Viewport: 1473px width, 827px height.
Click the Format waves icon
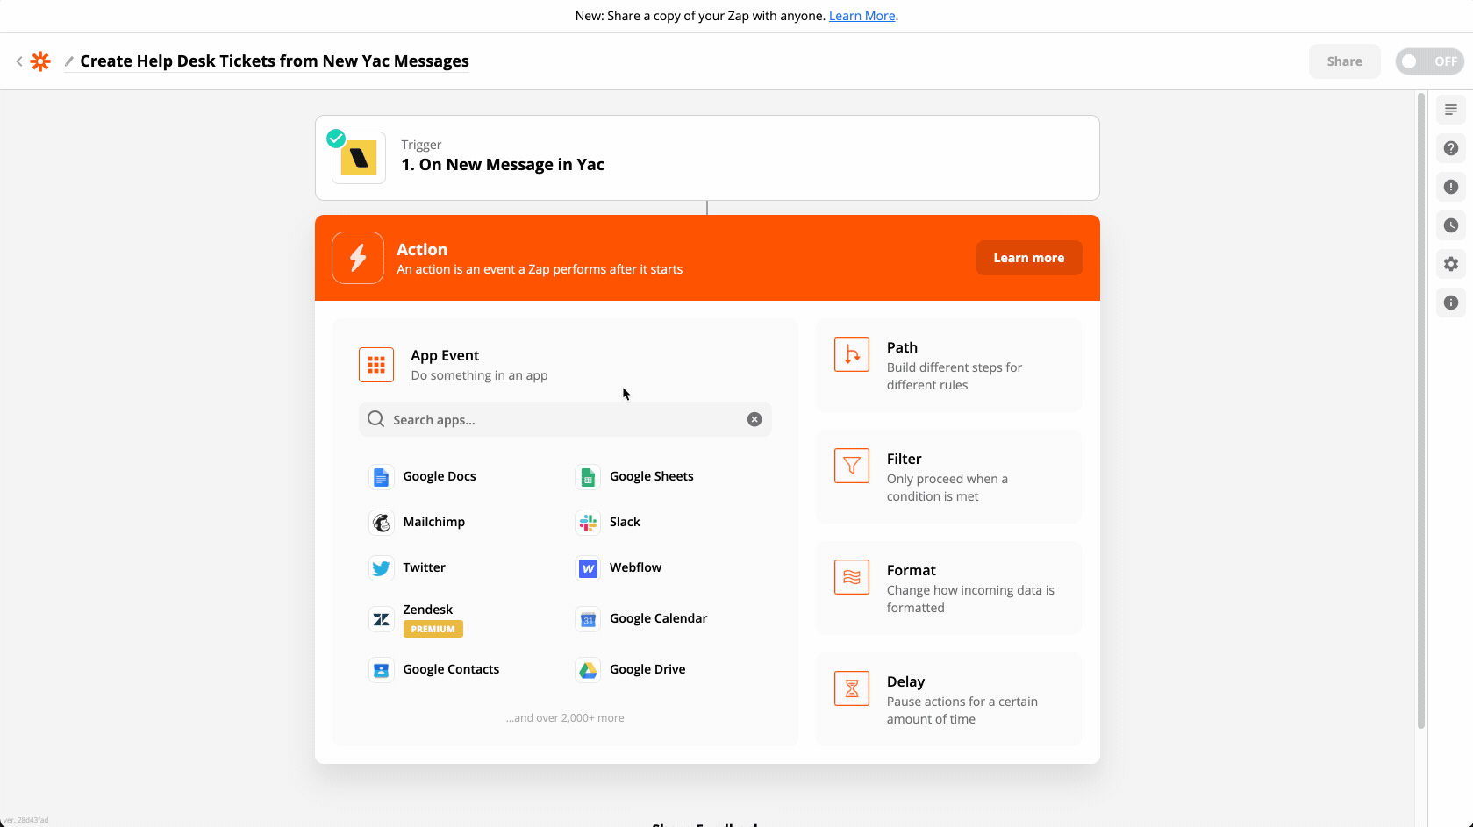pos(852,577)
